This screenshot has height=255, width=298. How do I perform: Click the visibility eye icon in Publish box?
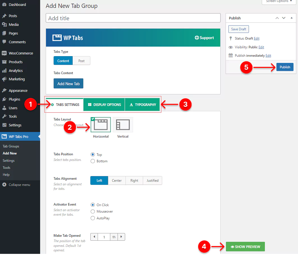tap(231, 47)
